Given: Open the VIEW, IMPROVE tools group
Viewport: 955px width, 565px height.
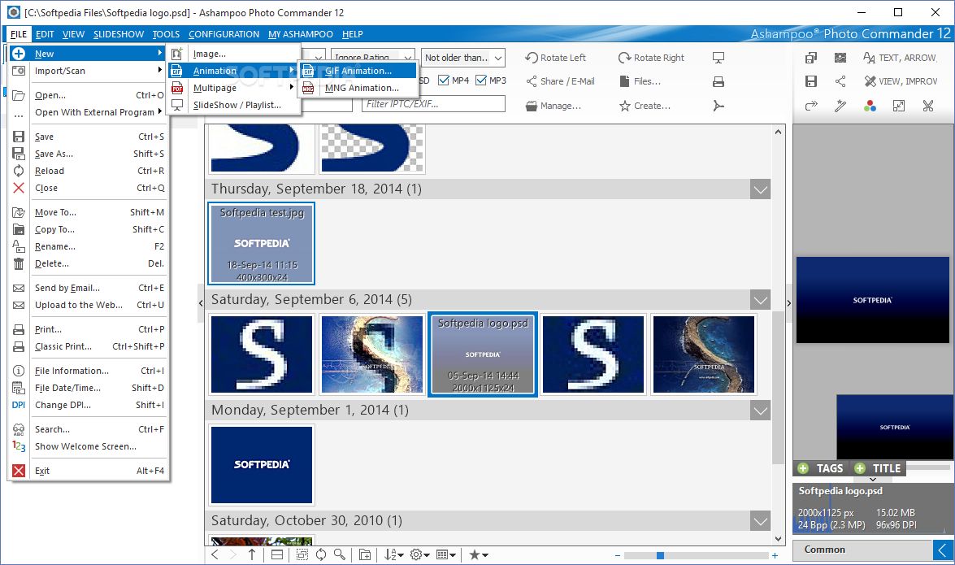Looking at the screenshot, I should point(901,81).
